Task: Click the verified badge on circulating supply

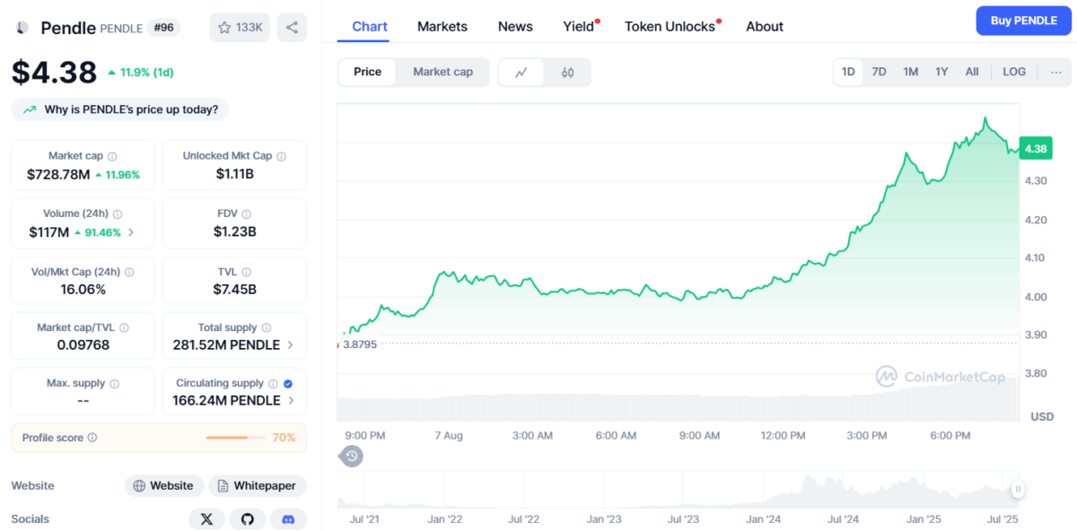Action: pyautogui.click(x=288, y=384)
